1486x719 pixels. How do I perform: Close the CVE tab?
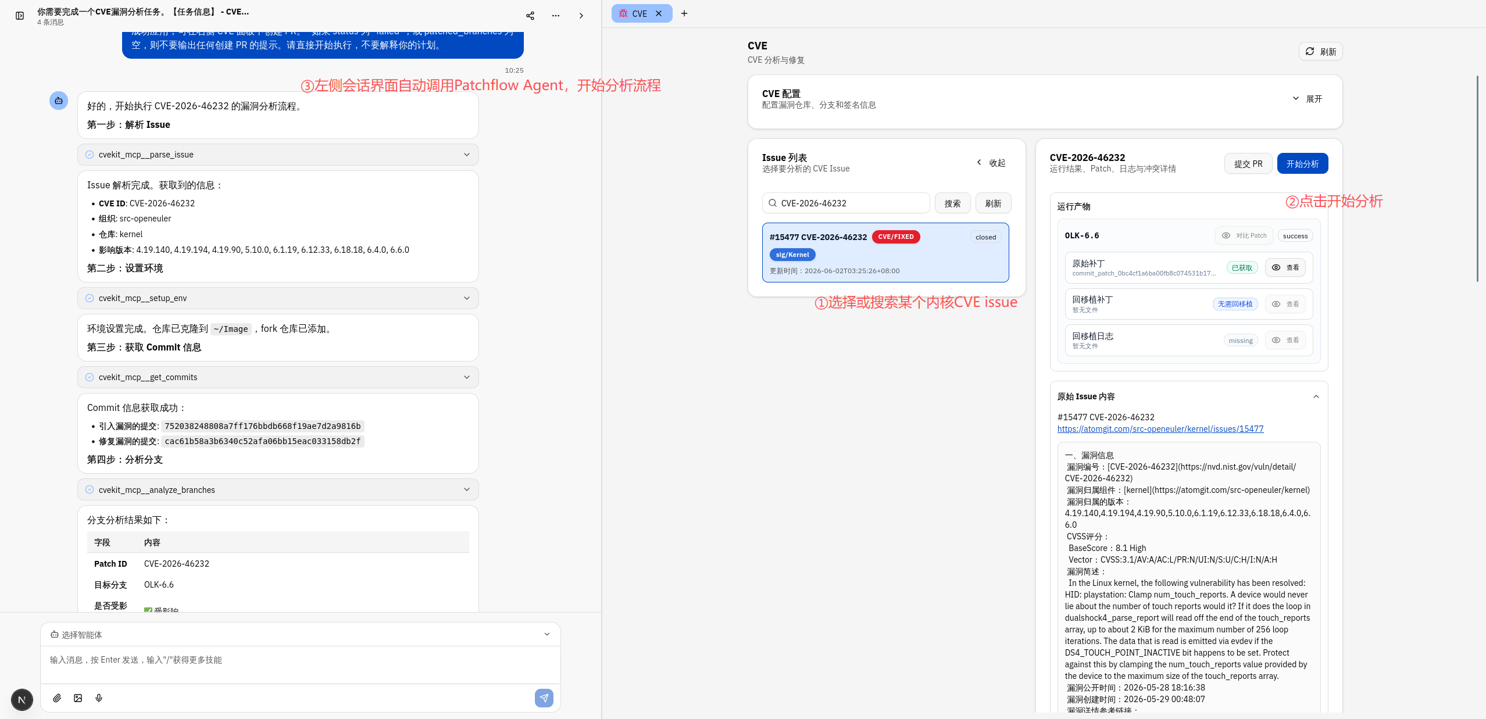point(659,13)
